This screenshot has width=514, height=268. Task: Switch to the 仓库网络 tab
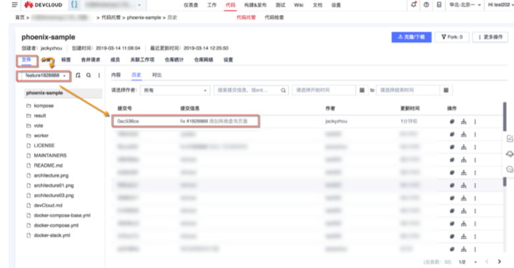[x=204, y=60]
